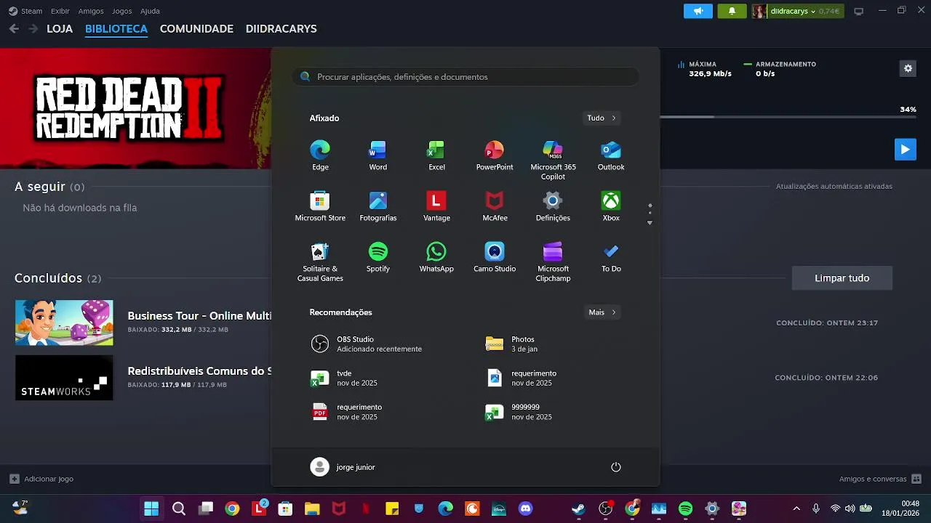Screen dimensions: 931x523
Task: Open Discord from the taskbar
Action: [525, 508]
